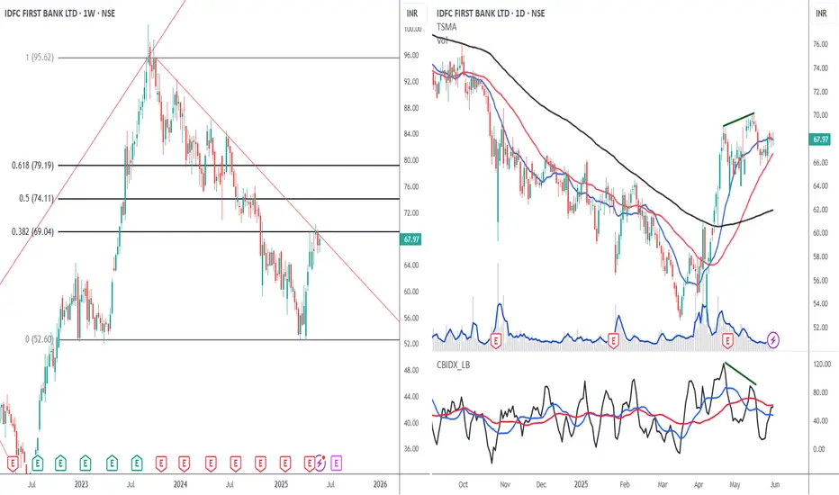Click the 67.97 price tag on weekly chart
Viewport: 839px width, 495px height.
tap(411, 239)
